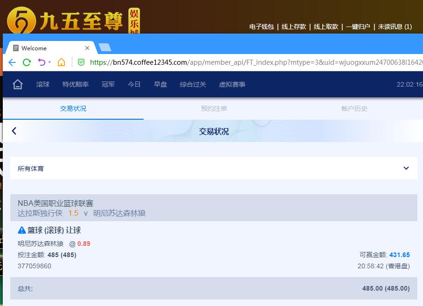
Task: Click the NBA美国职业篮球联赛 league title
Action: click(55, 203)
